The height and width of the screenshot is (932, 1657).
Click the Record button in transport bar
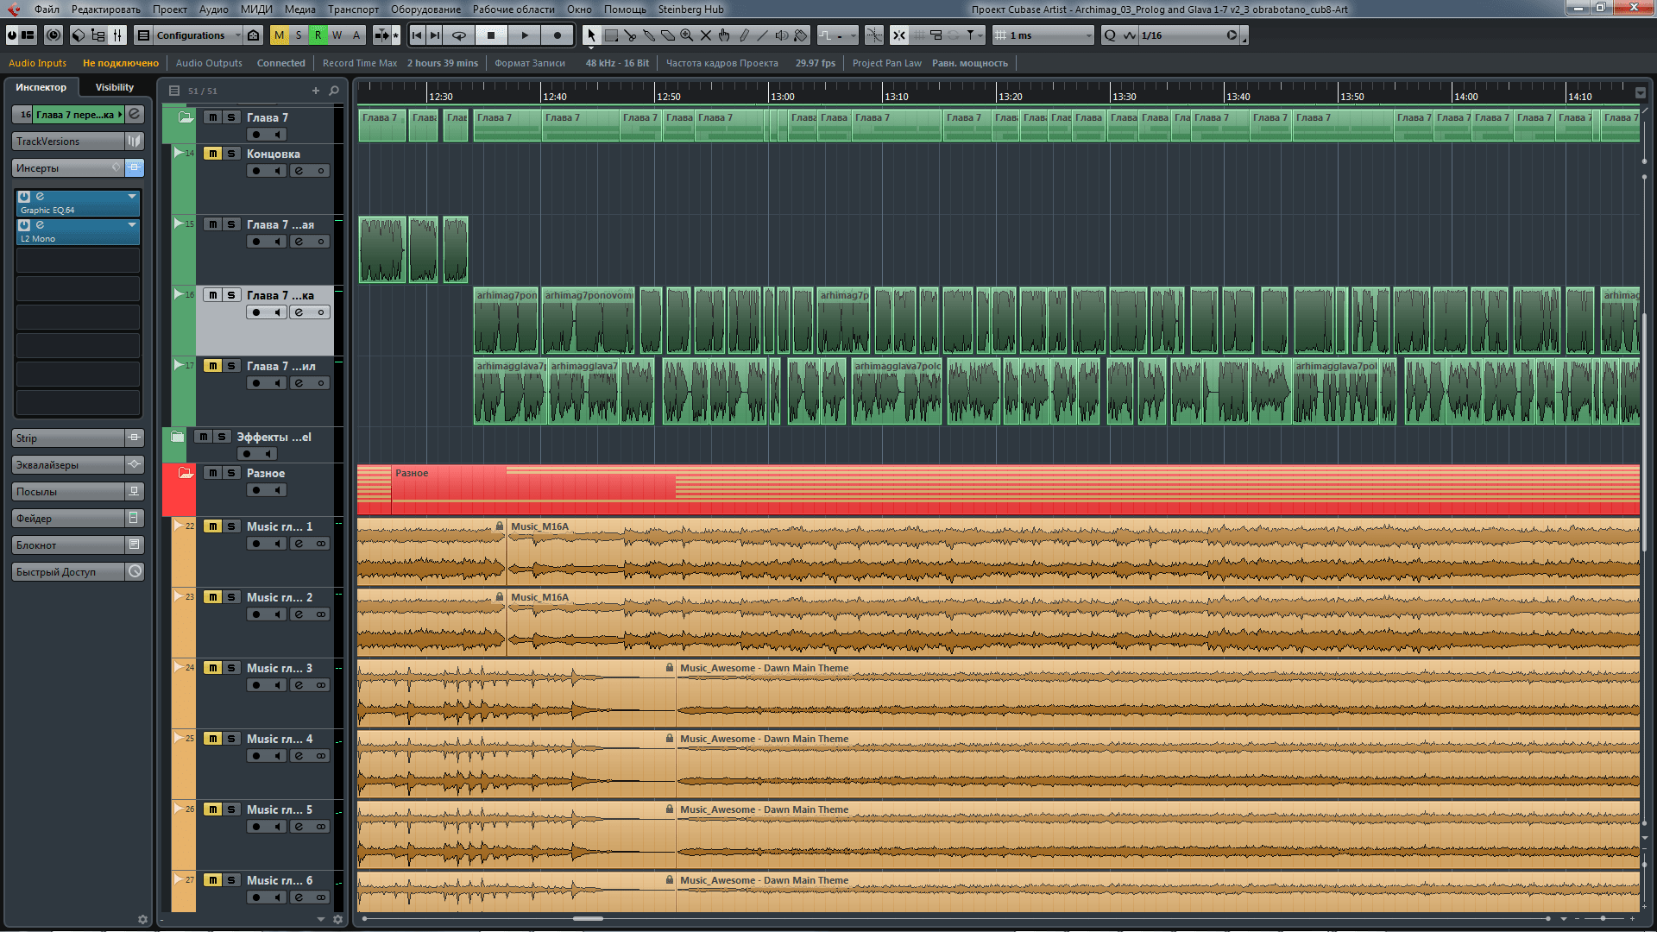pos(557,35)
